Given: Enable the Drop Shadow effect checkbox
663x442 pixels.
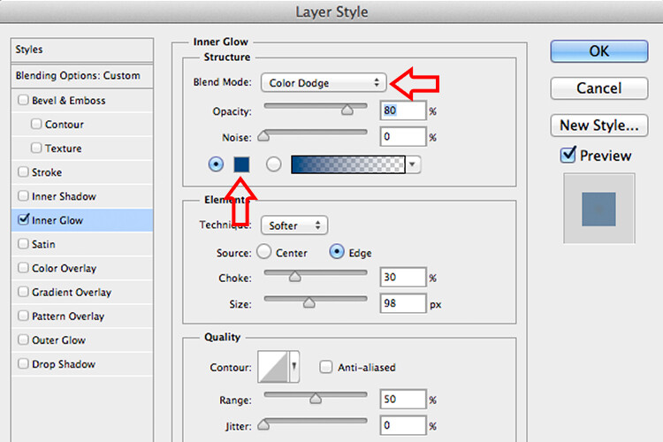Looking at the screenshot, I should pyautogui.click(x=23, y=364).
